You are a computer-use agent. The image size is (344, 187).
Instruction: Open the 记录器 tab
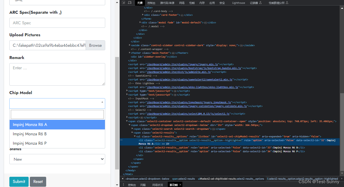coord(255,3)
